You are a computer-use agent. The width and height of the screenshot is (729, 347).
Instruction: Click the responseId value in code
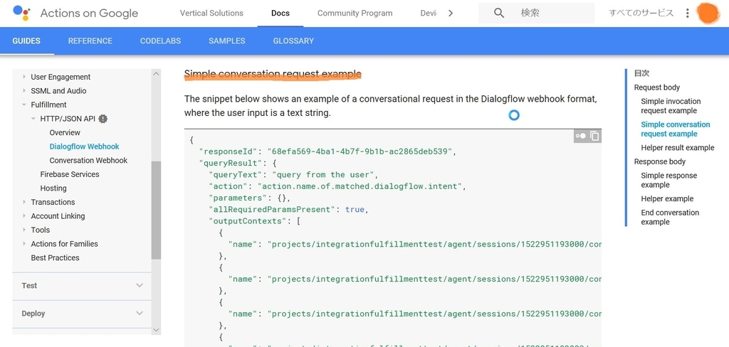click(359, 151)
